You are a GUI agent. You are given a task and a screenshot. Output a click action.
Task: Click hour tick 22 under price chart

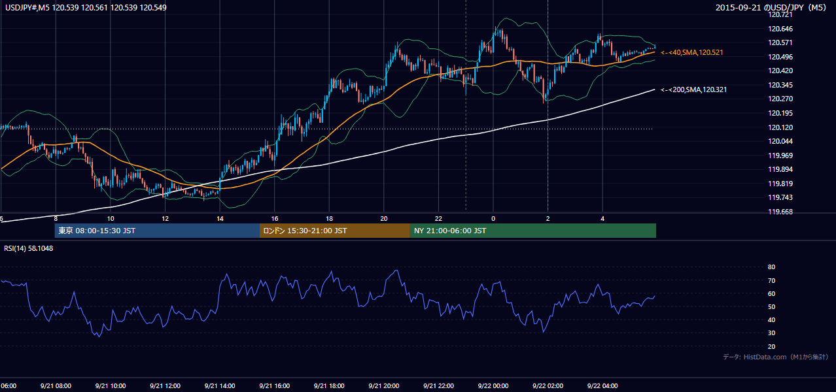tap(438, 218)
